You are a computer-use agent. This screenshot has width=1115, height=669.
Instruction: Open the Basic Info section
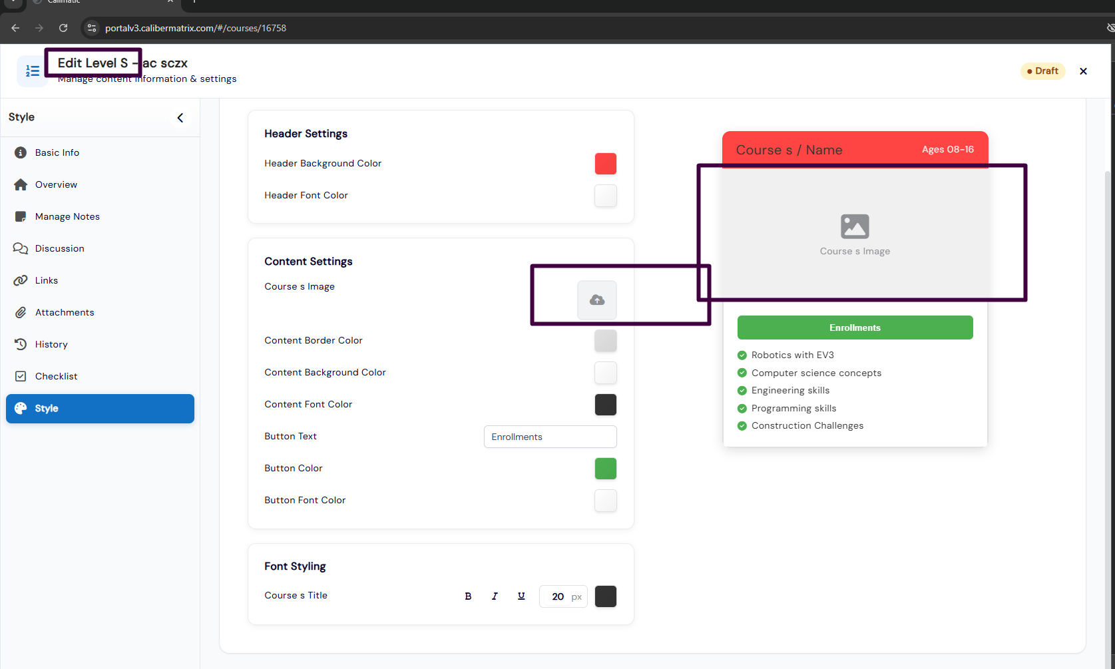coord(100,152)
